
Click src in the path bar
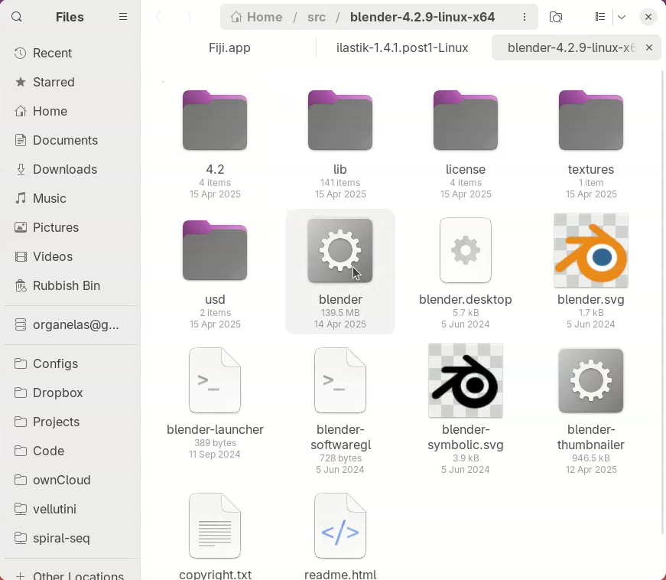click(x=317, y=17)
